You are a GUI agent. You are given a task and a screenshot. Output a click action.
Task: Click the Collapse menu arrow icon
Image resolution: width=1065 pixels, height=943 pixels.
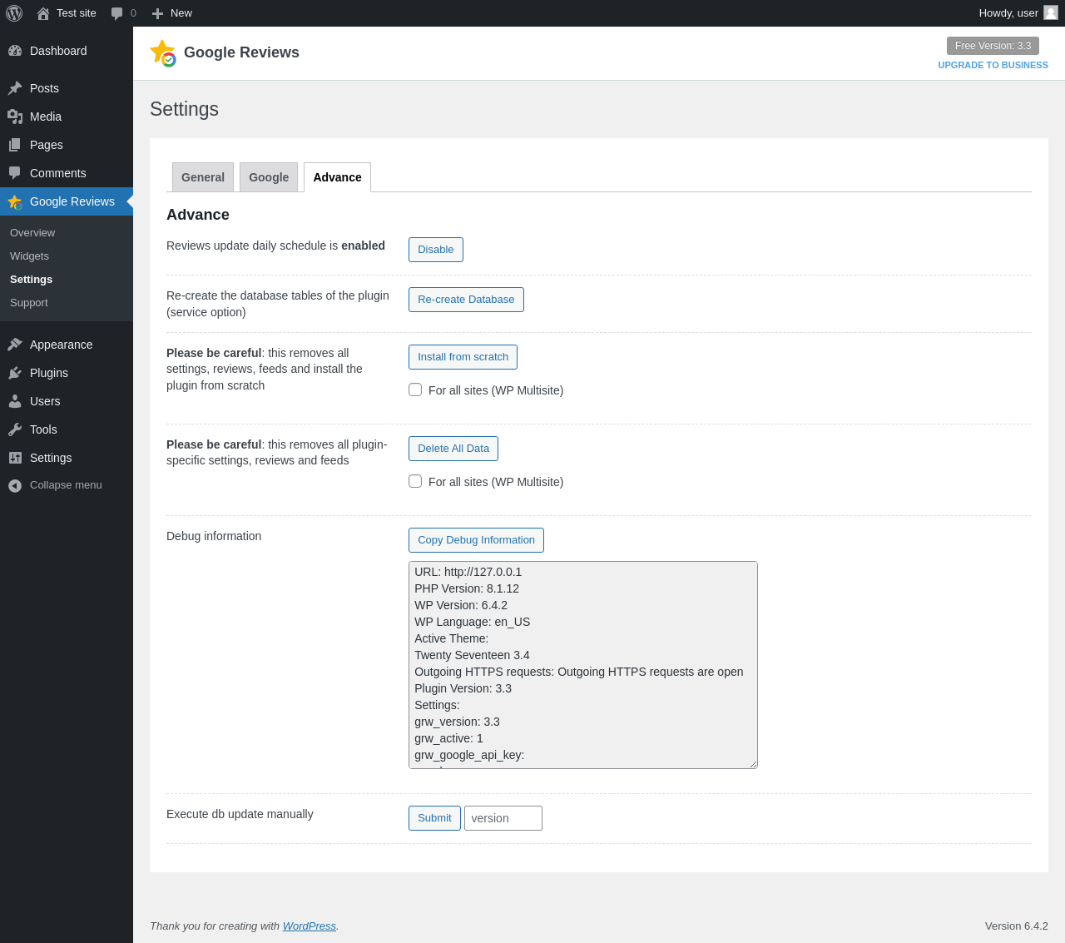(15, 485)
